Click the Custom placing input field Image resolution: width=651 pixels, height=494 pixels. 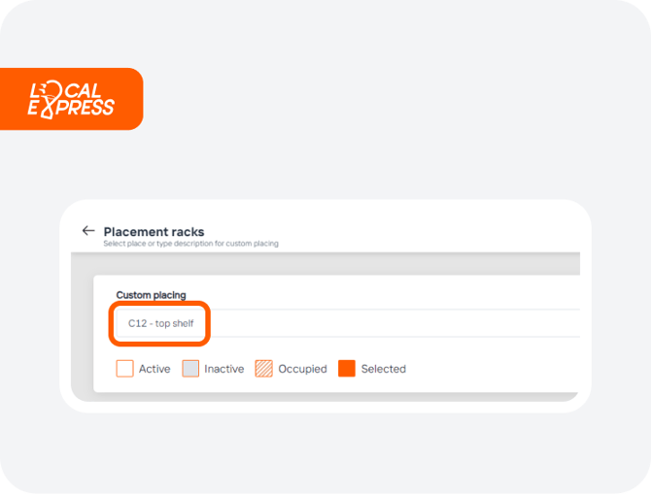coord(348,323)
